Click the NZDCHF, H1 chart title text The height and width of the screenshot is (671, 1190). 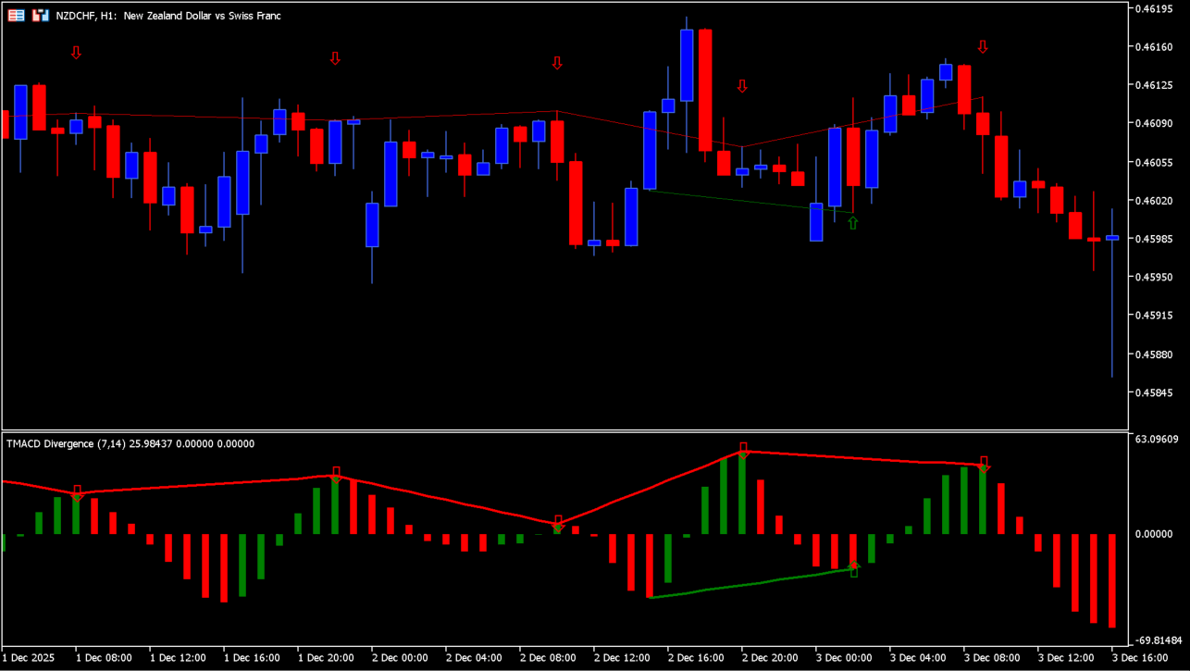point(168,16)
